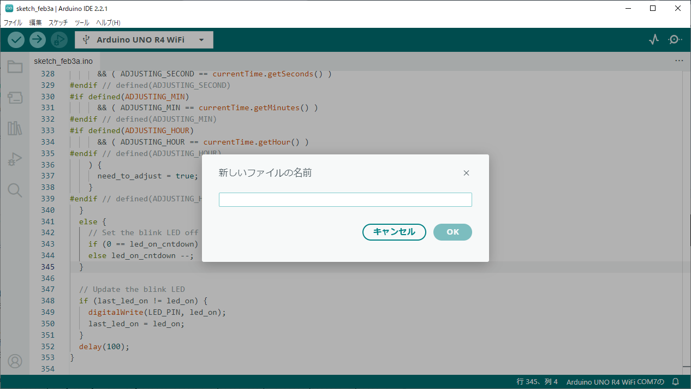Click the new file name text field

345,200
